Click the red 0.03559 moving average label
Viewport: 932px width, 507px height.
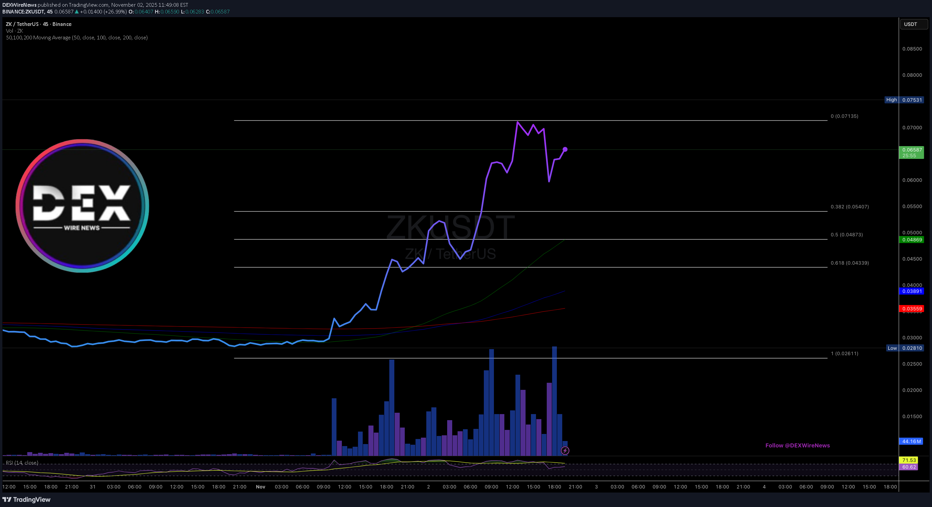coord(911,309)
